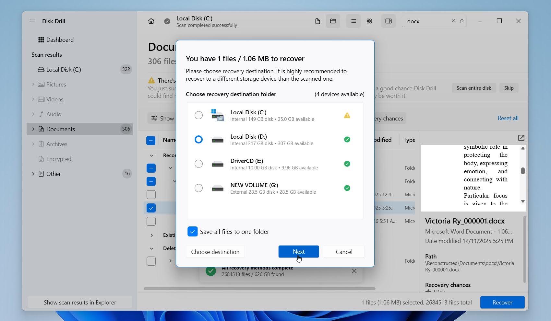Screen dimensions: 551x321
Task: Click the blue Recover button
Action: [502, 302]
